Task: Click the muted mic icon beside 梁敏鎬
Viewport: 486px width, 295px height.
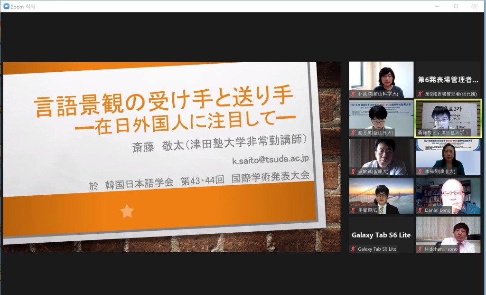Action: 353,171
